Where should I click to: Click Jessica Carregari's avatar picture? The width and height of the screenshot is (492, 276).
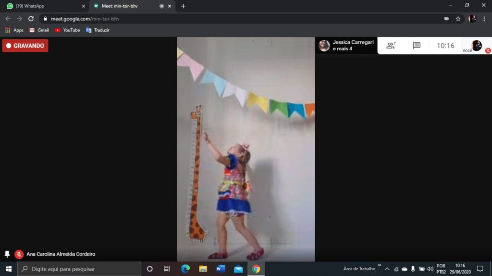click(324, 46)
